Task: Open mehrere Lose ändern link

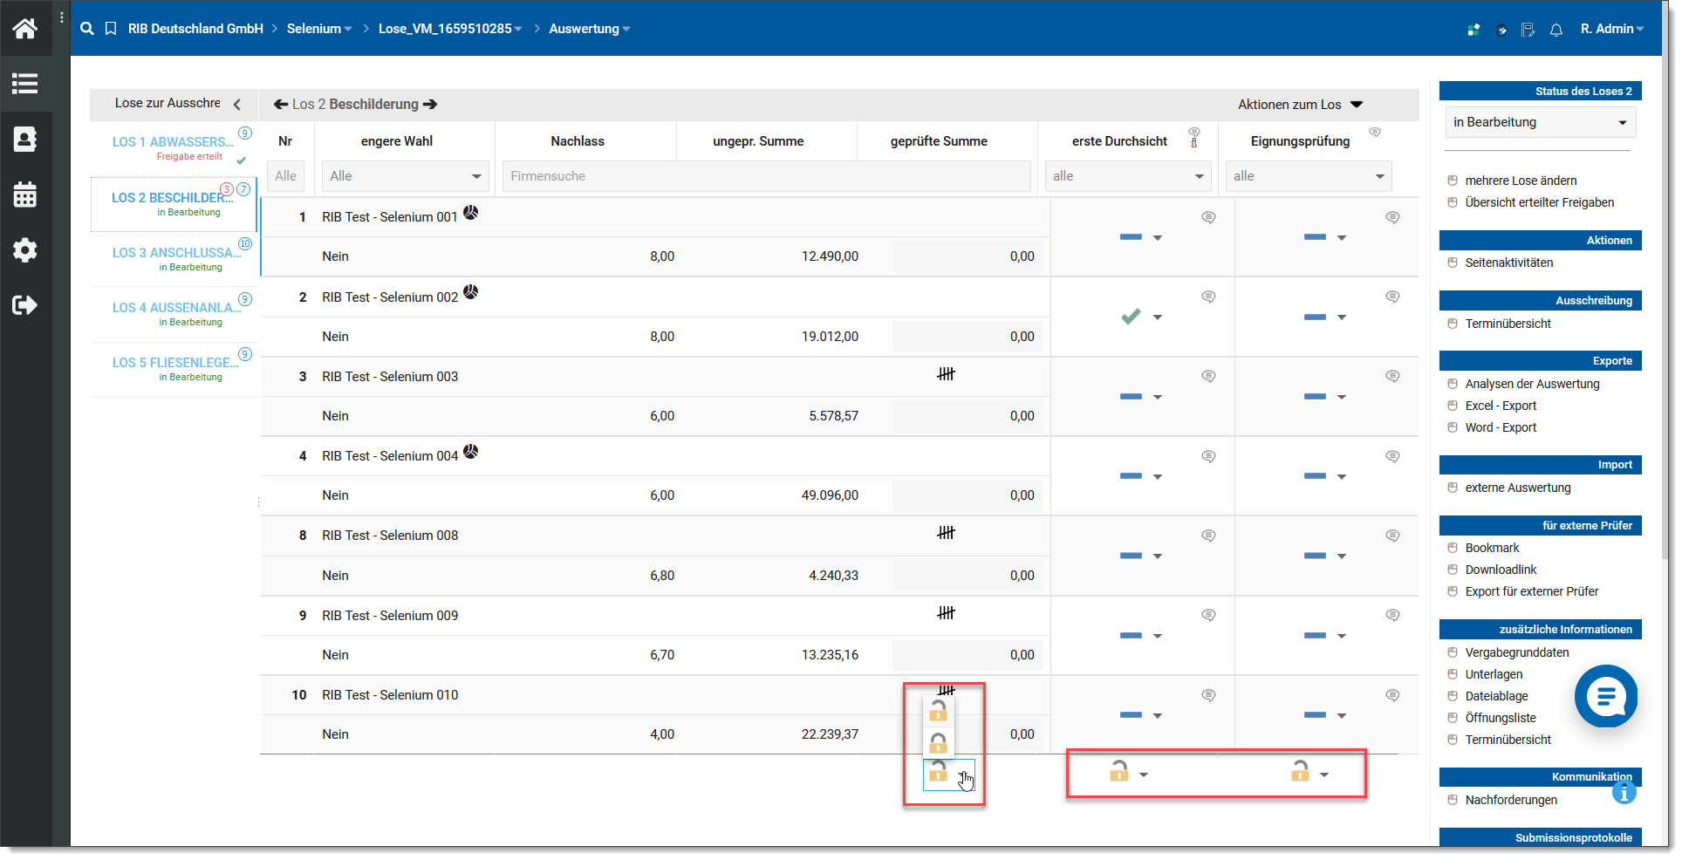Action: click(1521, 181)
